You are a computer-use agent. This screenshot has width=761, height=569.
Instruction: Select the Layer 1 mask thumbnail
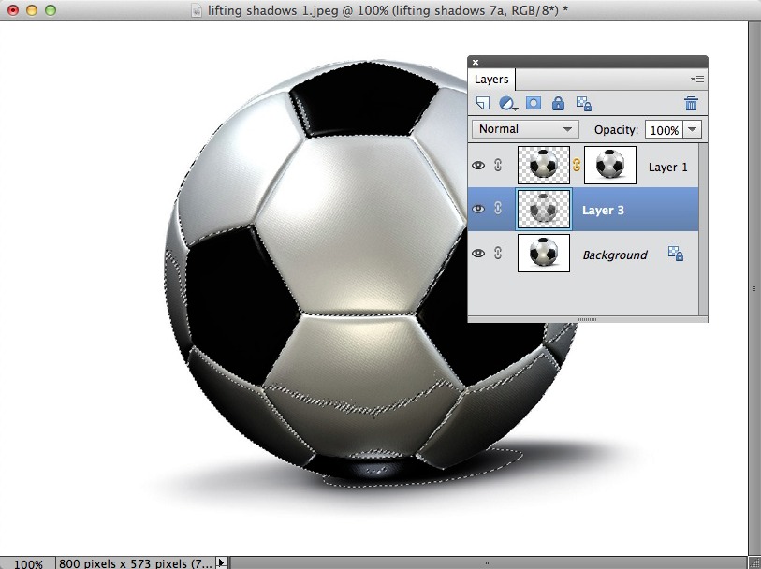(610, 166)
